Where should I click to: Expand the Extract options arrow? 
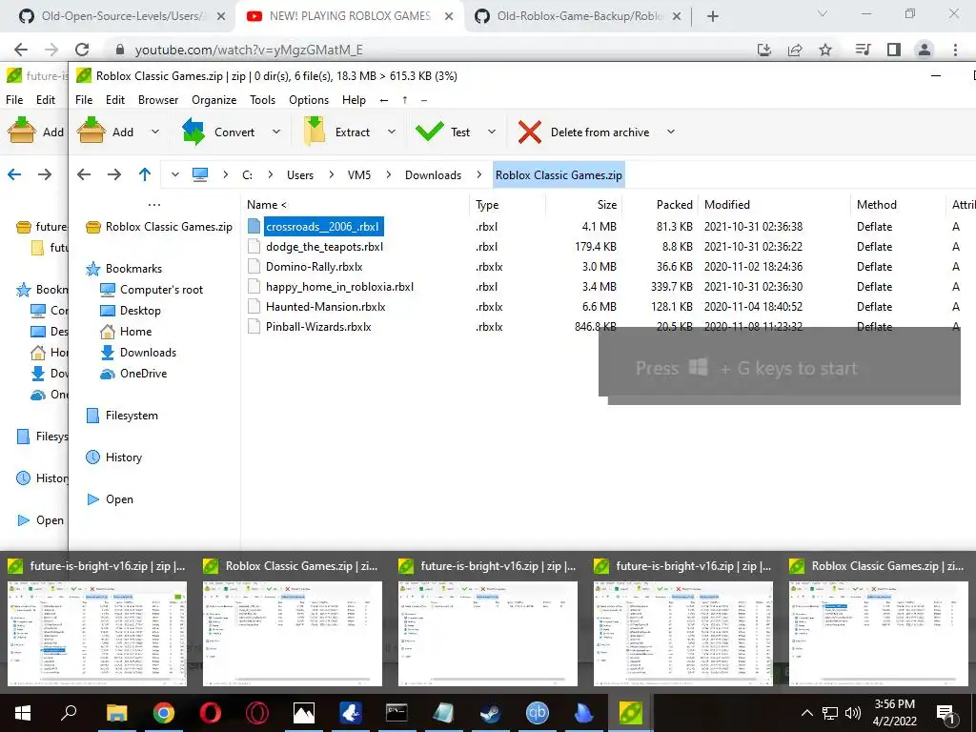(392, 132)
